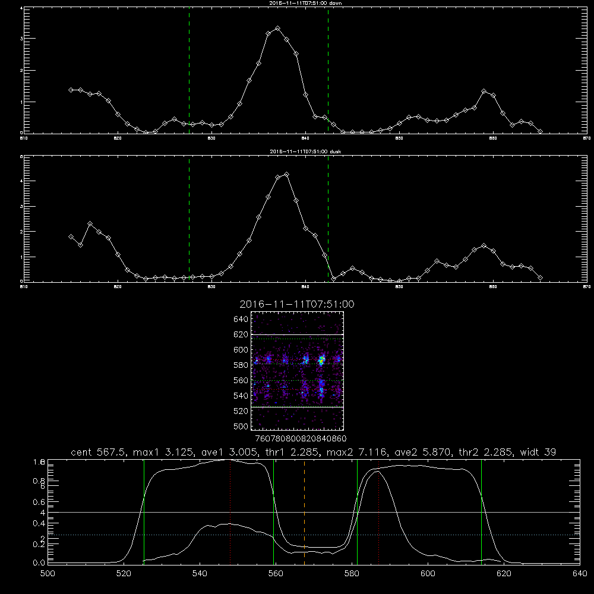
Task: Click the red dotted line near 548 in the bottom plot
Action: (x=230, y=512)
